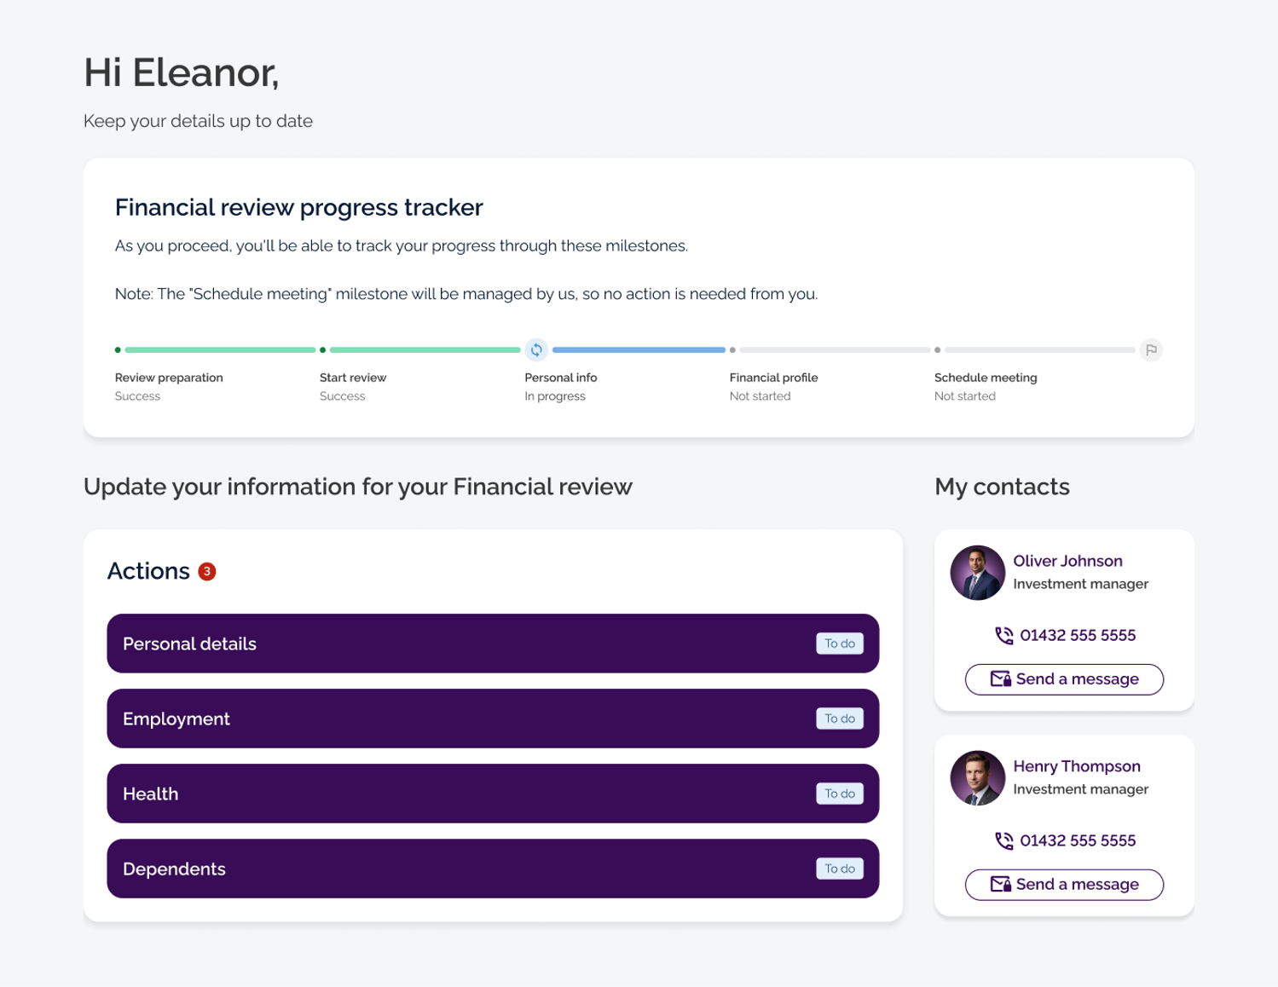Click blue progress bar above Personal info
Image resolution: width=1278 pixels, height=987 pixels.
pyautogui.click(x=639, y=349)
